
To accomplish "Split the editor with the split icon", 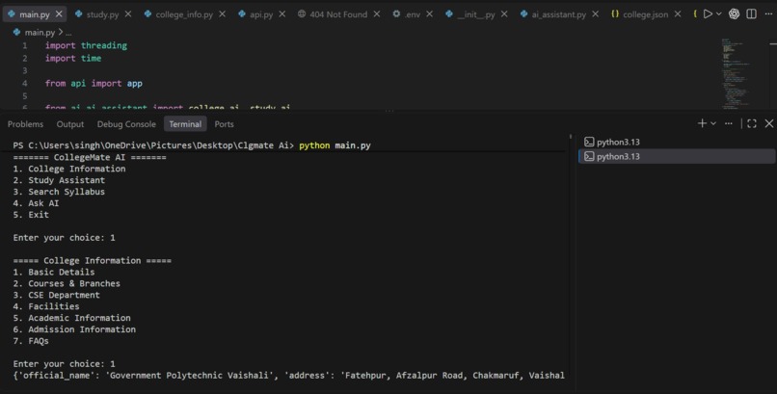I will tap(751, 13).
